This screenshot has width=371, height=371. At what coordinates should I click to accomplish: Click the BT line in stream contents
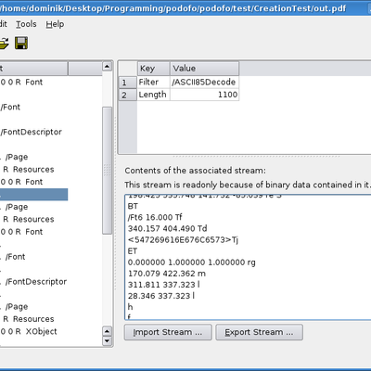(x=133, y=206)
